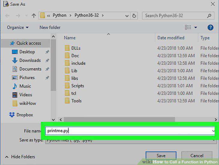Create a New folder
The width and height of the screenshot is (219, 165).
click(50, 27)
